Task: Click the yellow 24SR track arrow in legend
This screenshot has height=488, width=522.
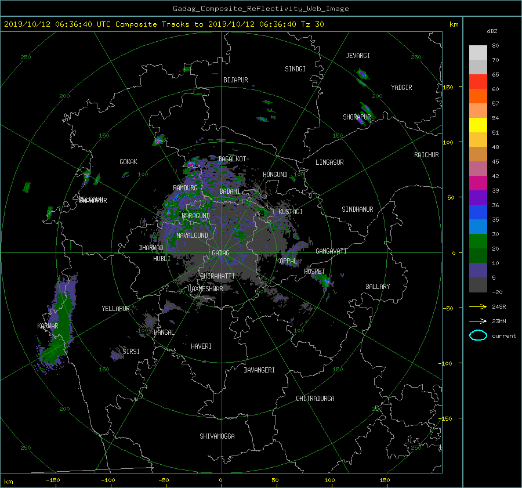Action: point(478,306)
